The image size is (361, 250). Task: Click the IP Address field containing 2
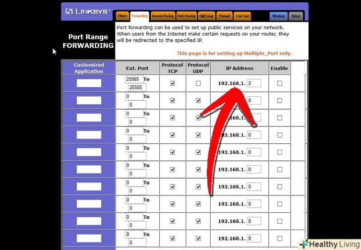[254, 83]
